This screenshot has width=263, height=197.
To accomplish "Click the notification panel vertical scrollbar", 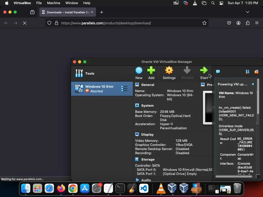I will pyautogui.click(x=258, y=97).
